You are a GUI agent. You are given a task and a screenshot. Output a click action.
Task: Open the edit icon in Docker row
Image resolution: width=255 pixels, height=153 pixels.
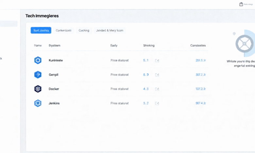(x=157, y=89)
